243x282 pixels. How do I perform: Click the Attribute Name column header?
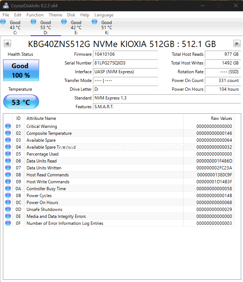point(104,118)
